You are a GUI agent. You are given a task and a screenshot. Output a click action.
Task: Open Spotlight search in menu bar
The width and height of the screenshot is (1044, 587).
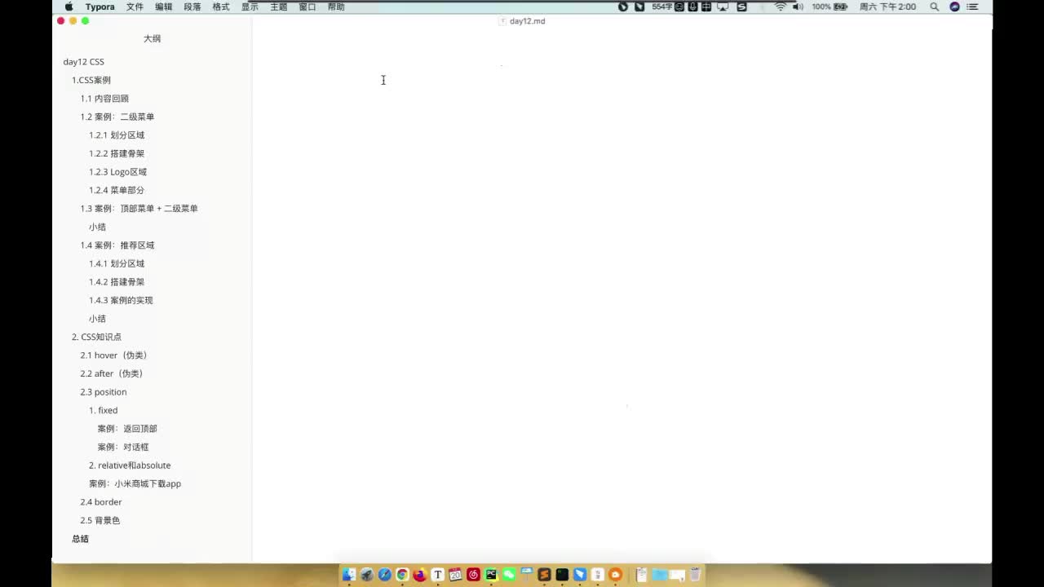pos(935,7)
